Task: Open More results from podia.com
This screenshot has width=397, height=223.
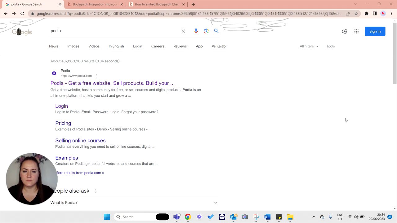Action: coord(80,173)
